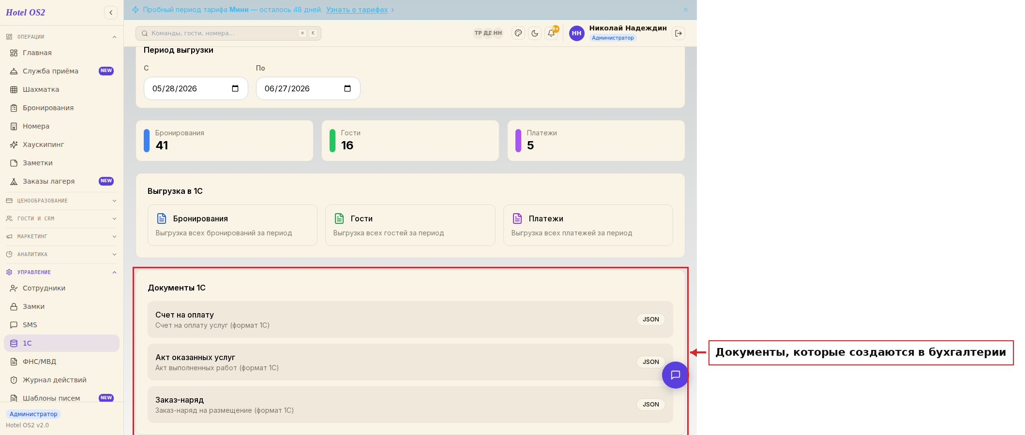Collapse sidebar with the chevron button

click(111, 13)
